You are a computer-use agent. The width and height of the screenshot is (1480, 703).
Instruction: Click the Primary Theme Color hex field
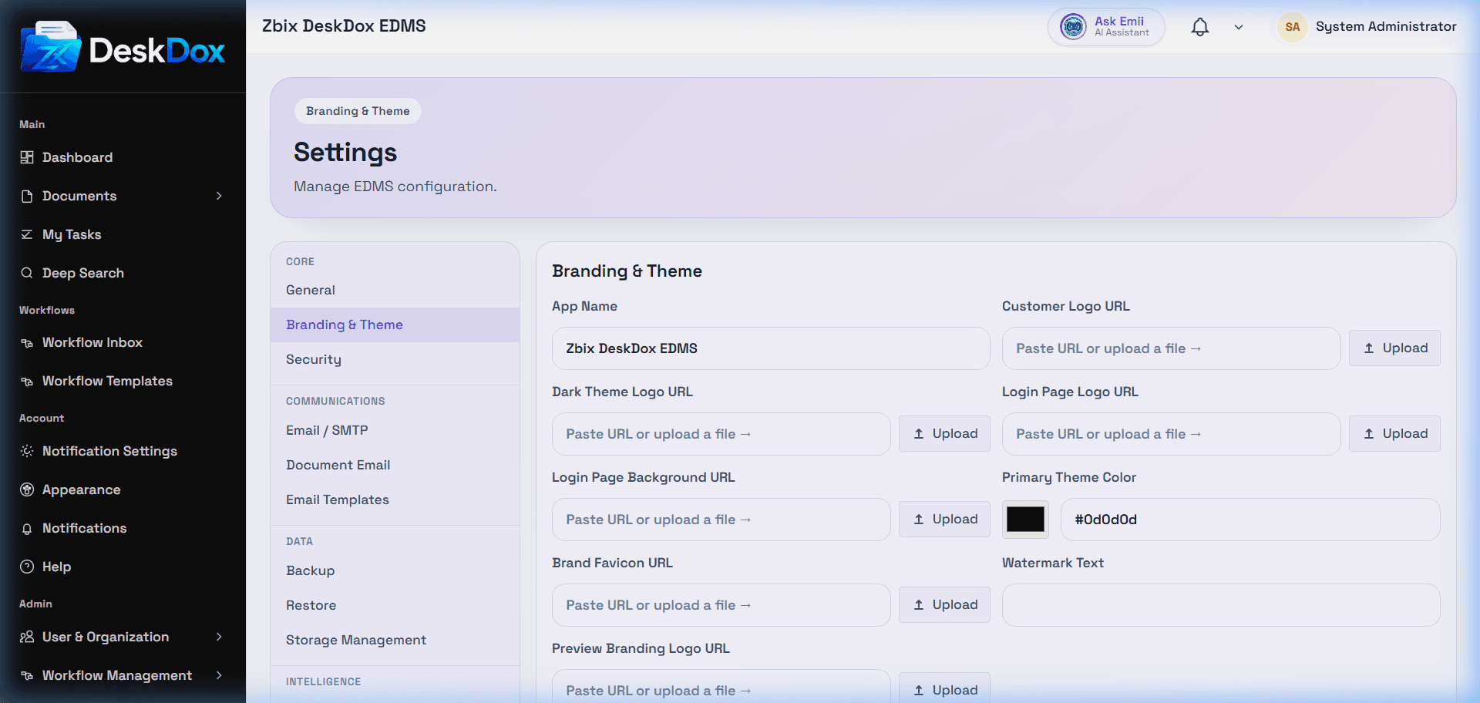(1250, 520)
